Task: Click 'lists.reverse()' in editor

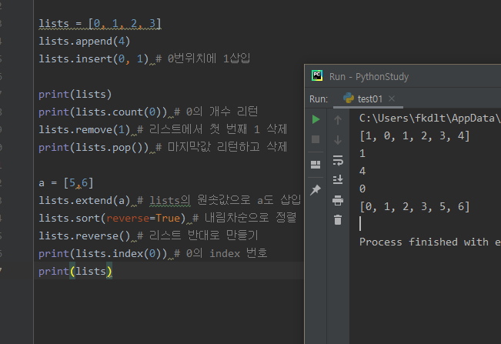Action: 85,236
